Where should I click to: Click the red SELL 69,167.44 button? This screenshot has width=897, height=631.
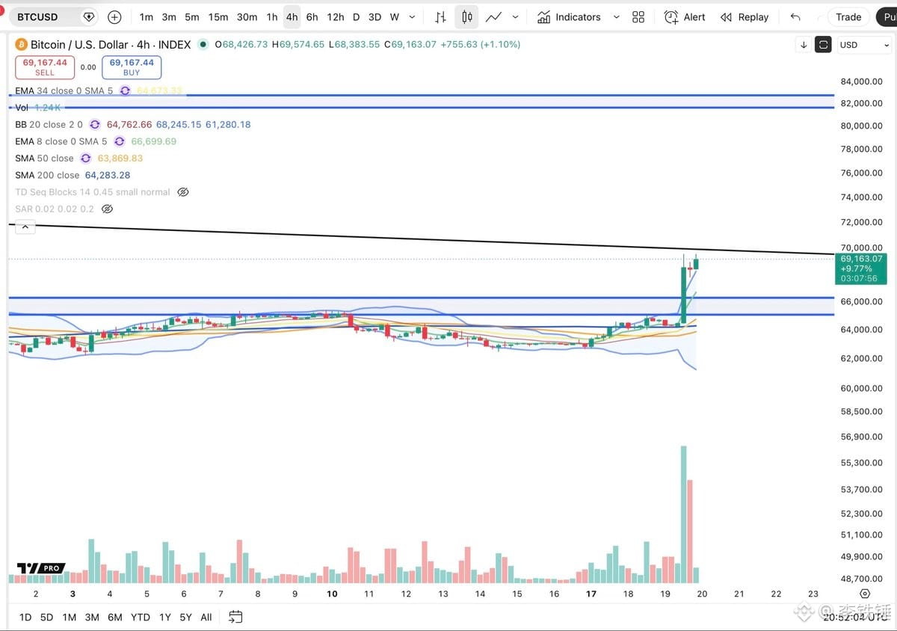tap(45, 67)
